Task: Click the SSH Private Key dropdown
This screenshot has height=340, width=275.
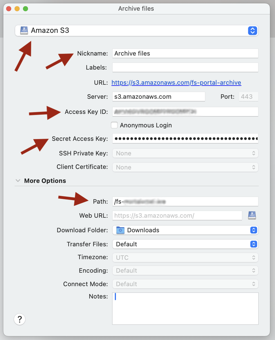Action: pos(185,153)
